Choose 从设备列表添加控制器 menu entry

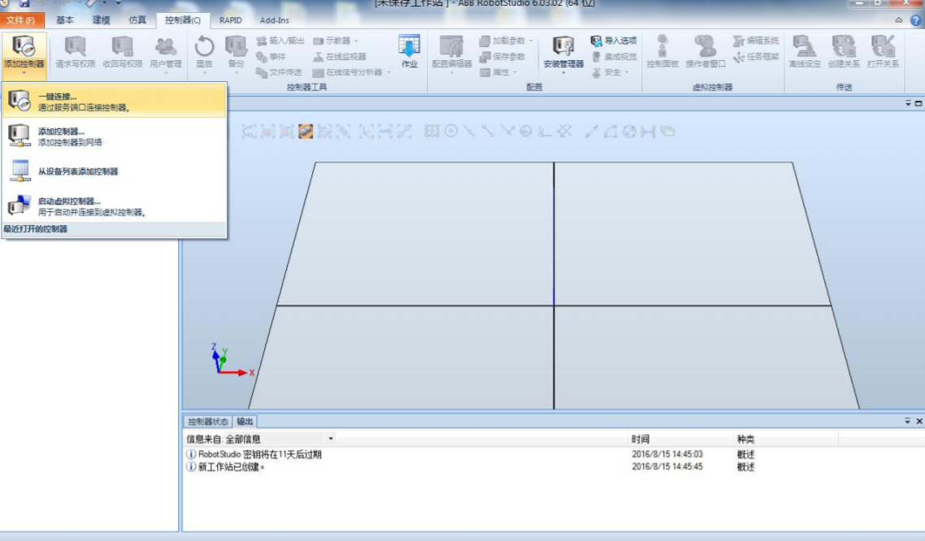[x=115, y=171]
